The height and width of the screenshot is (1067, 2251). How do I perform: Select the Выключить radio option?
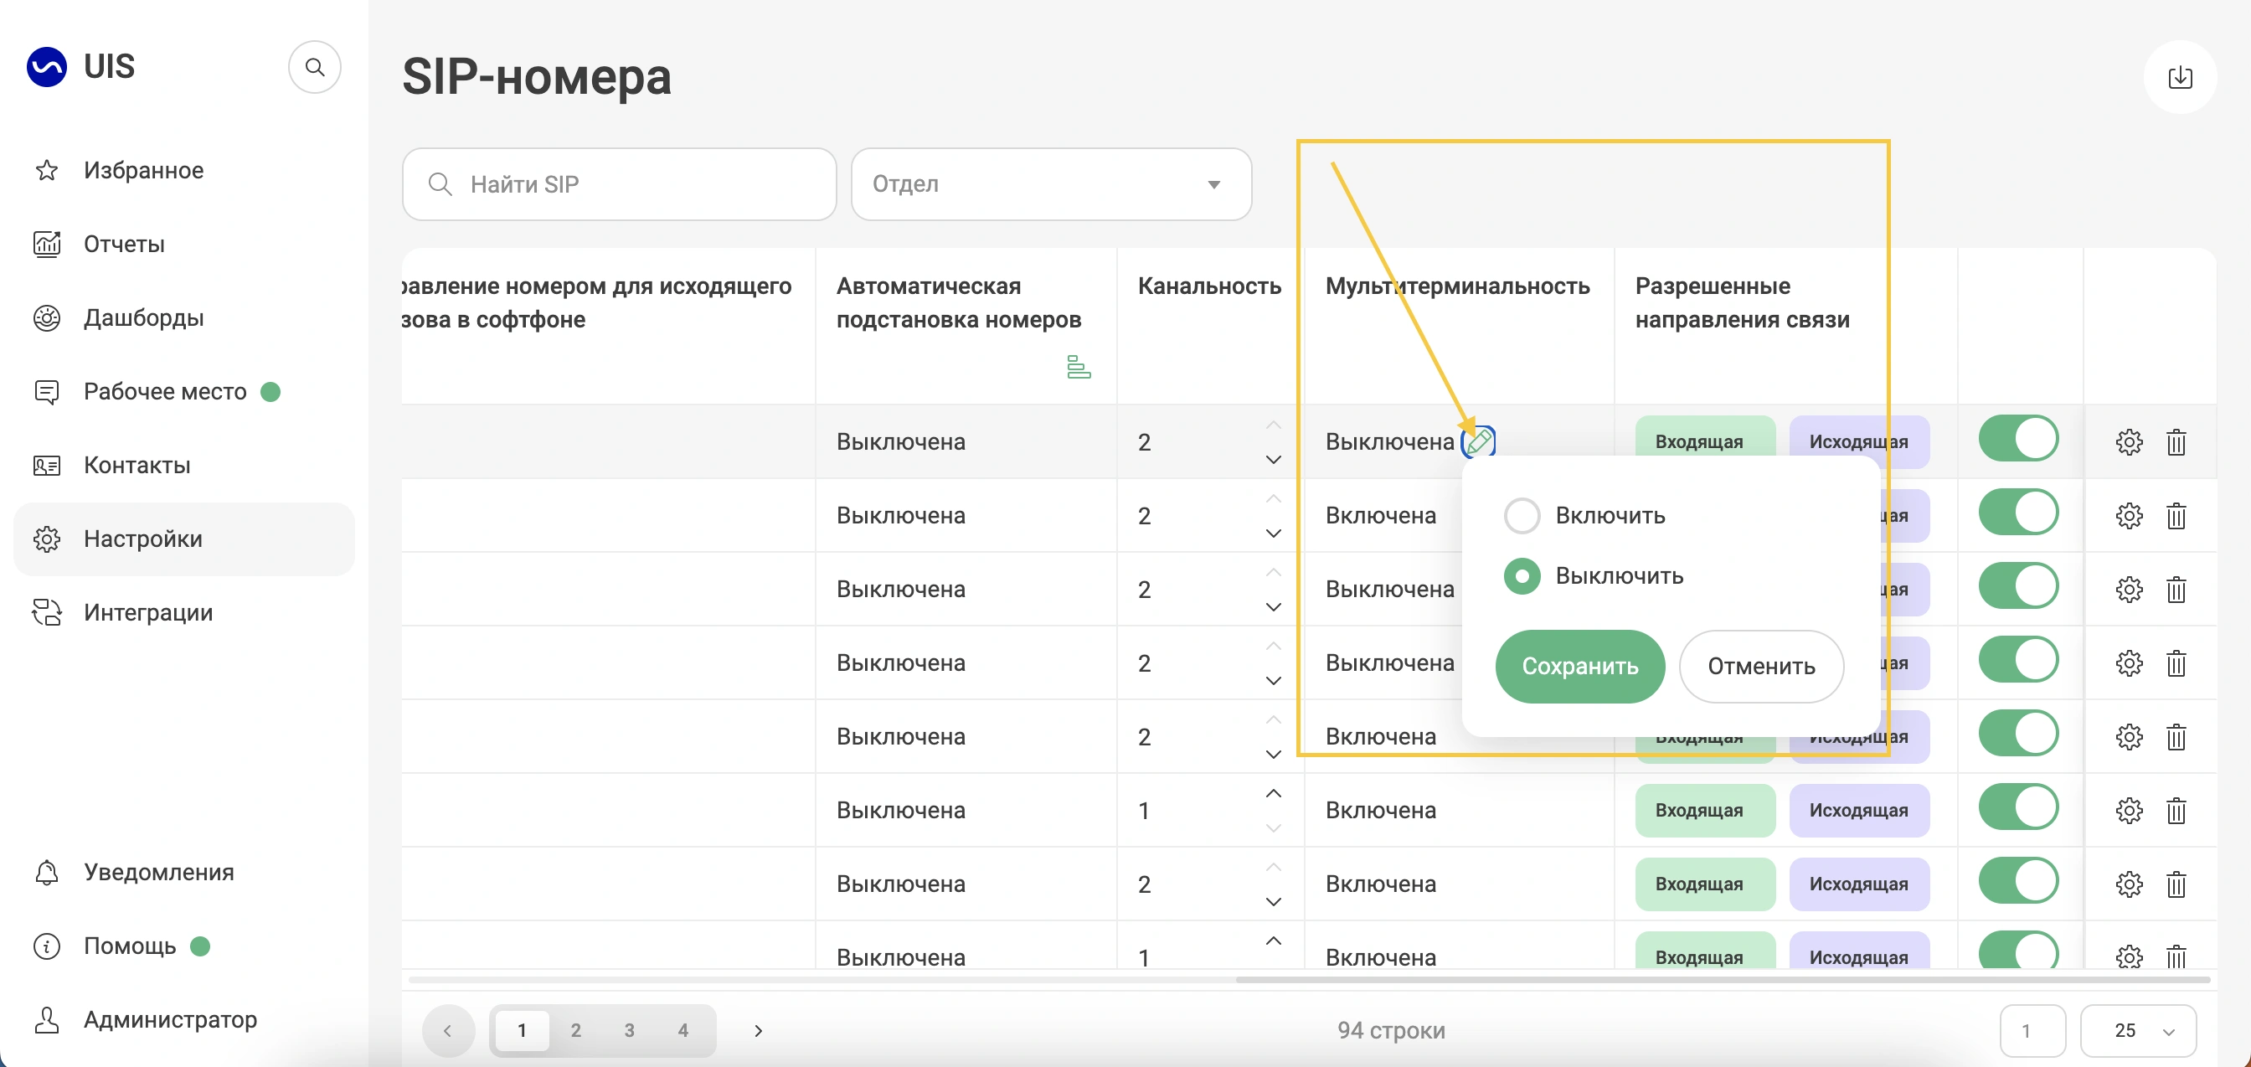(1522, 576)
